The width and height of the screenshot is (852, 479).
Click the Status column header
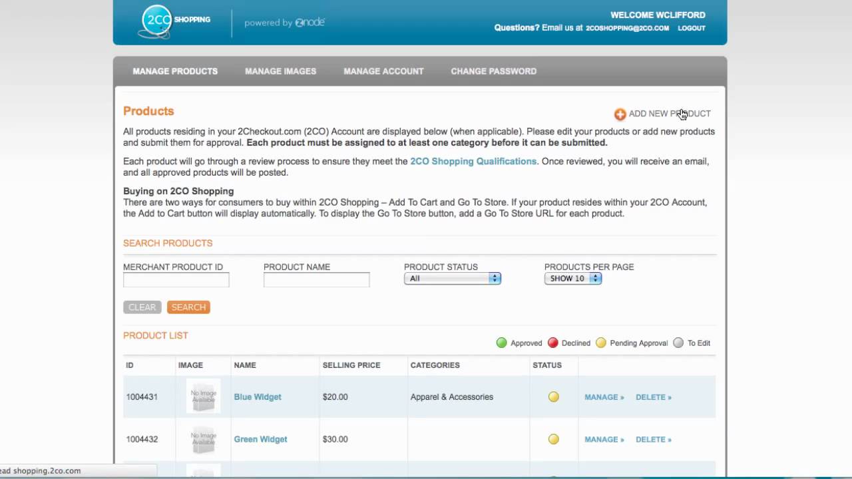[x=547, y=365]
